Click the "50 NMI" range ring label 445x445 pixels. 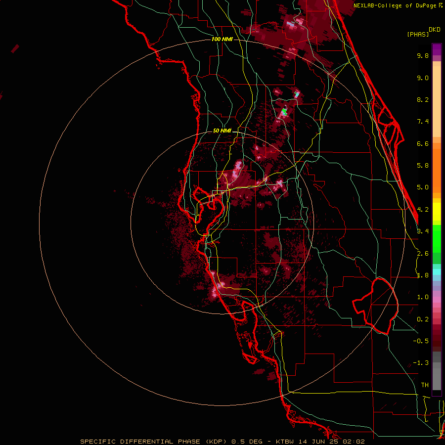pos(222,131)
